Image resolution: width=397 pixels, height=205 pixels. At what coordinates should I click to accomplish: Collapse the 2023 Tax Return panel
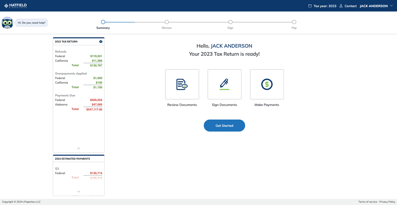[x=78, y=148]
